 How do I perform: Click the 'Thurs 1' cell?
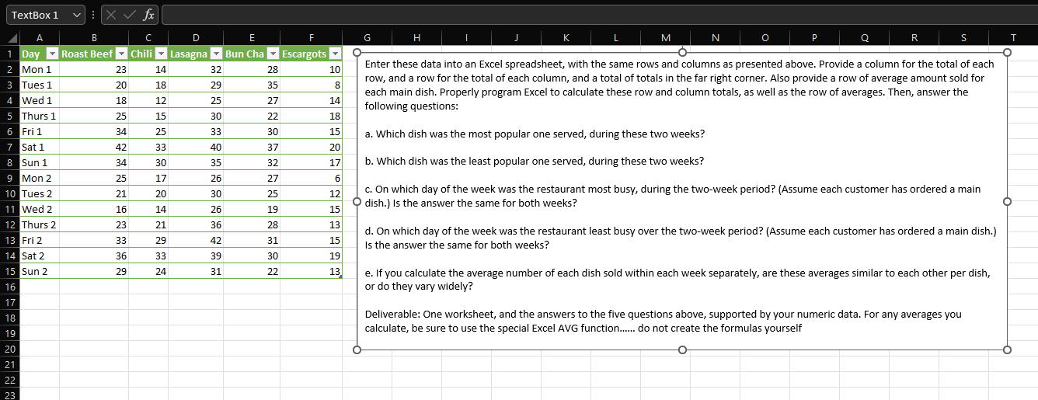[x=39, y=116]
